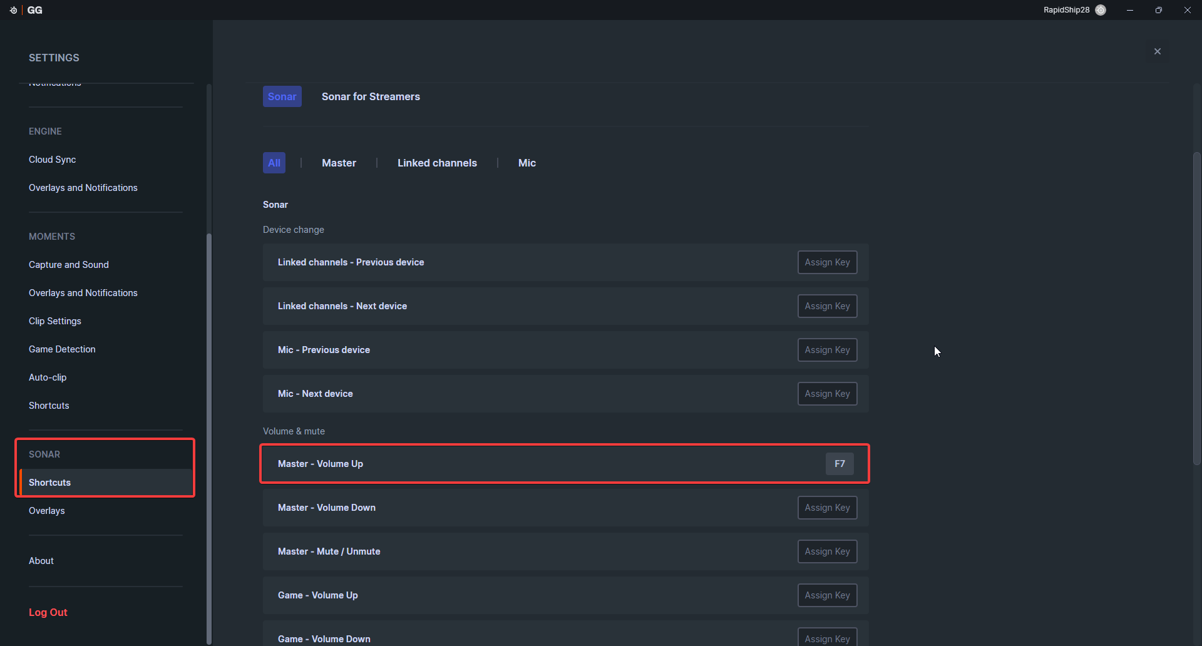
Task: Assign key for Master Mute / Unmute
Action: tap(827, 551)
